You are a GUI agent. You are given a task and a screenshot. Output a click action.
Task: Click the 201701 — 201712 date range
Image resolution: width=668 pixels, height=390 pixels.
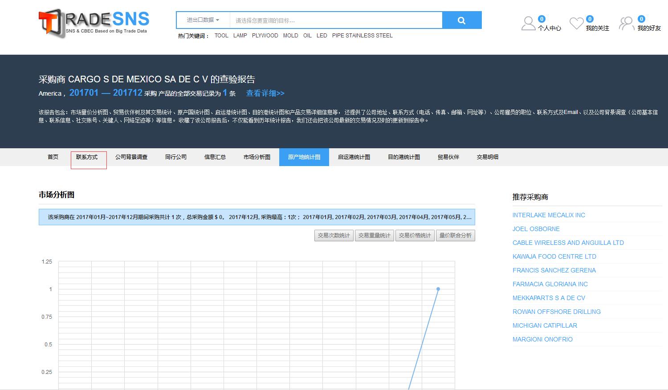(x=106, y=93)
